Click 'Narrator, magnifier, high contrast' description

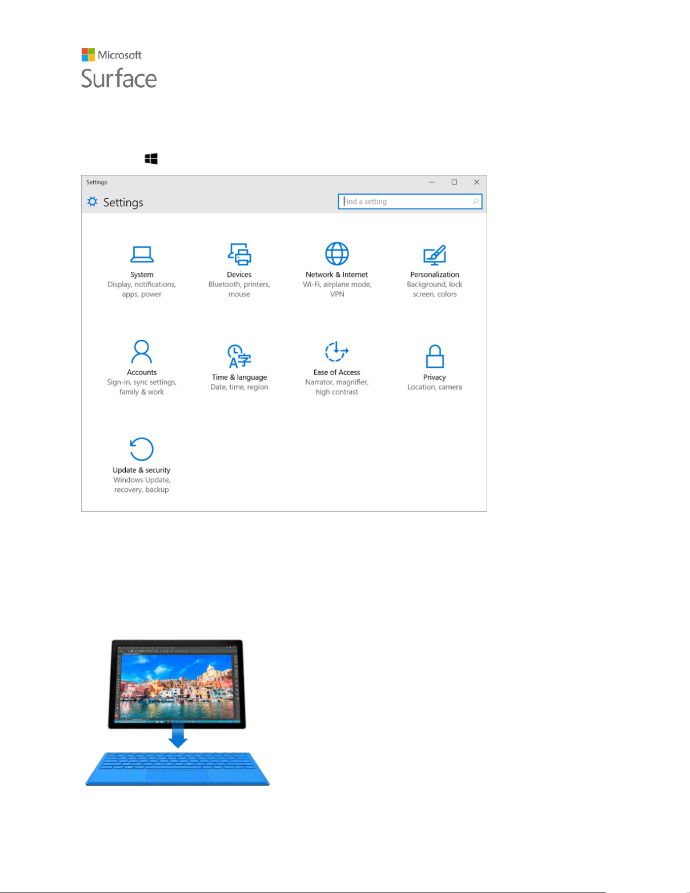[337, 387]
